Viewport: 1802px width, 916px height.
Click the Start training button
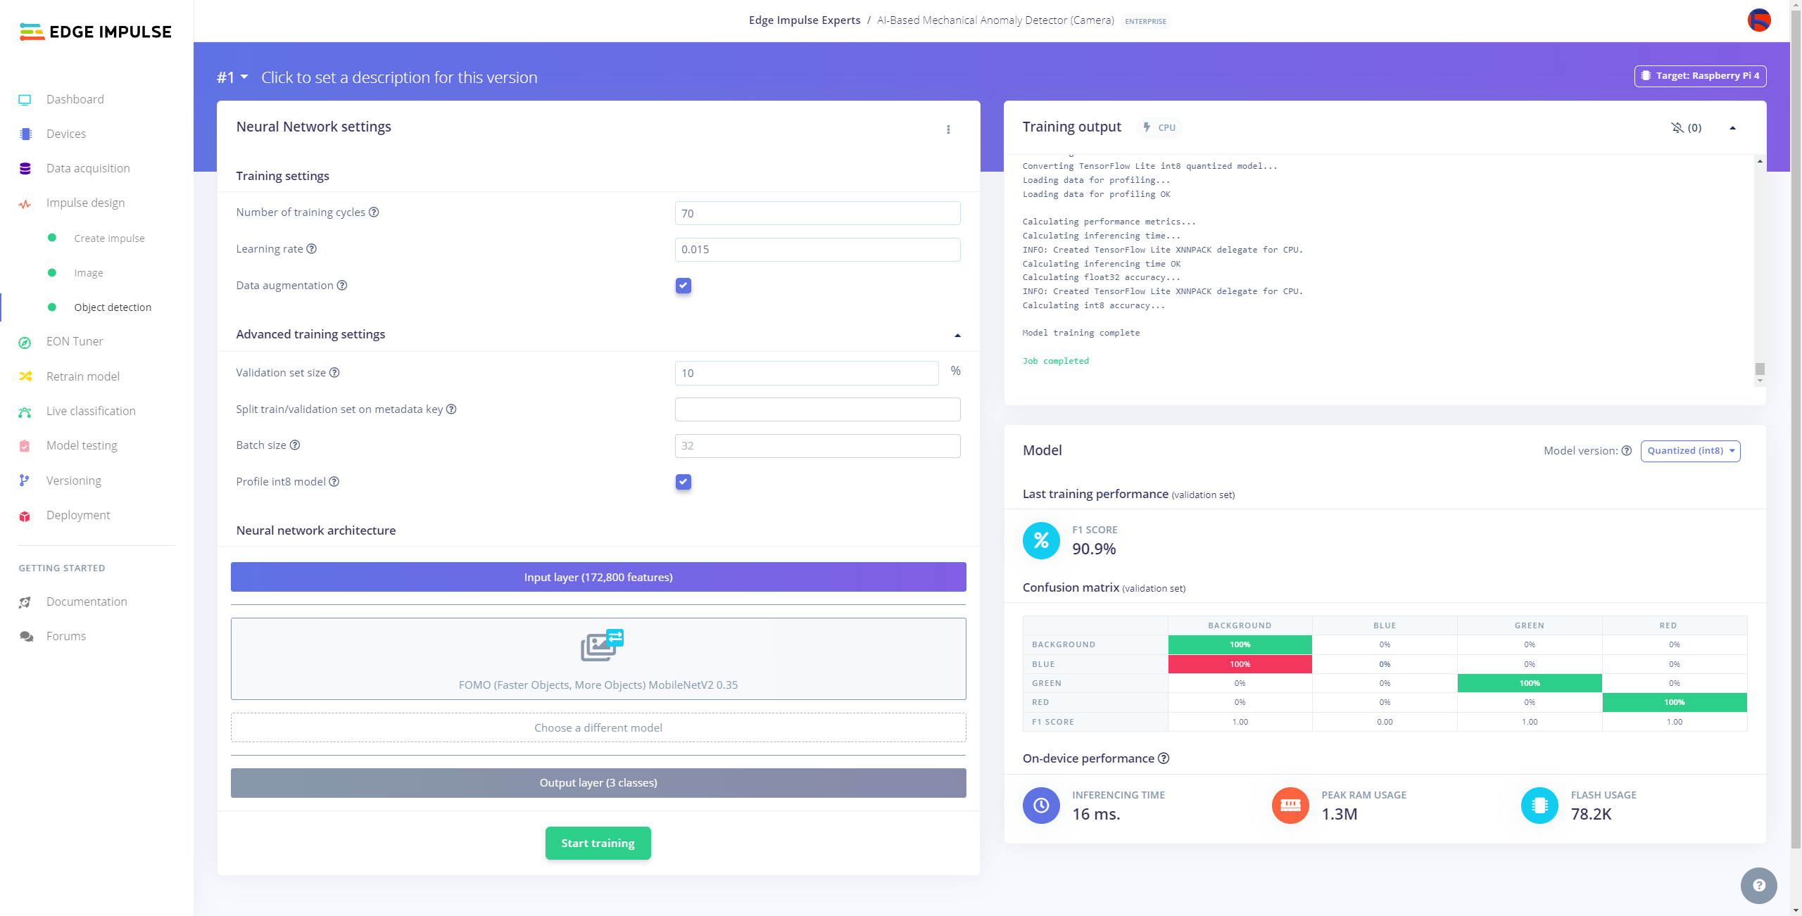coord(597,842)
